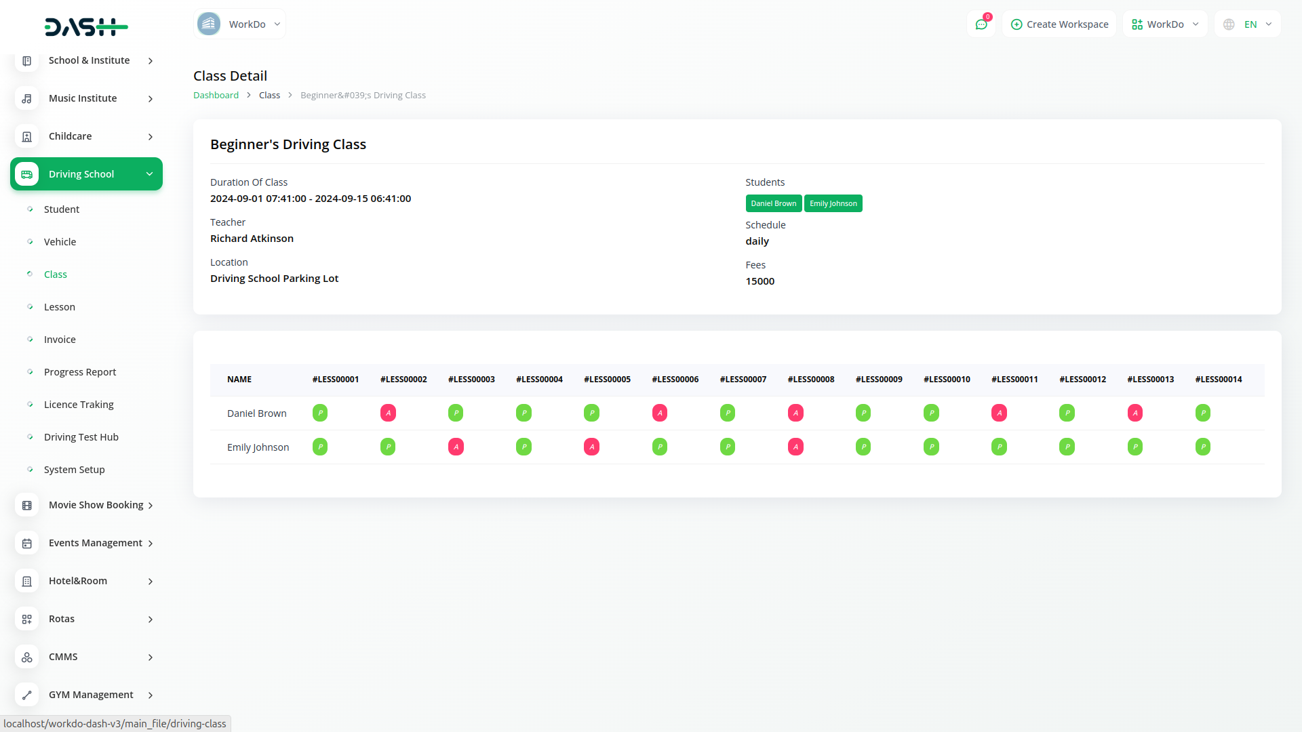This screenshot has height=732, width=1302.
Task: Click Daniel Brown's absent badge for LESS00002
Action: point(388,413)
